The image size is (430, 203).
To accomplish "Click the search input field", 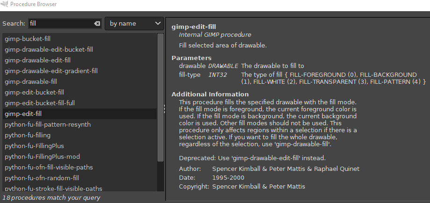I will (x=61, y=23).
